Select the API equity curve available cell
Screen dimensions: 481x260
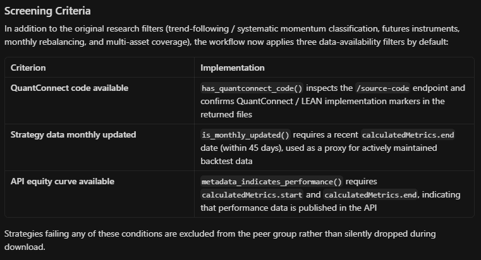(99, 194)
